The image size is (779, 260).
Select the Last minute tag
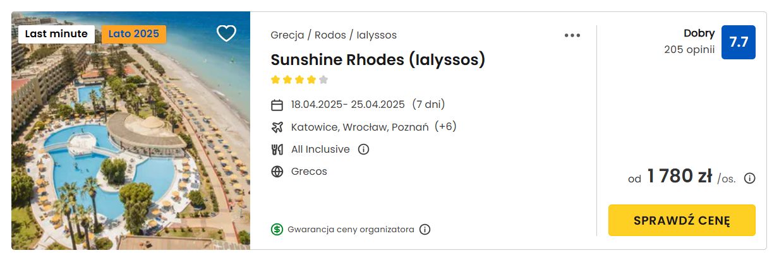[x=56, y=34]
